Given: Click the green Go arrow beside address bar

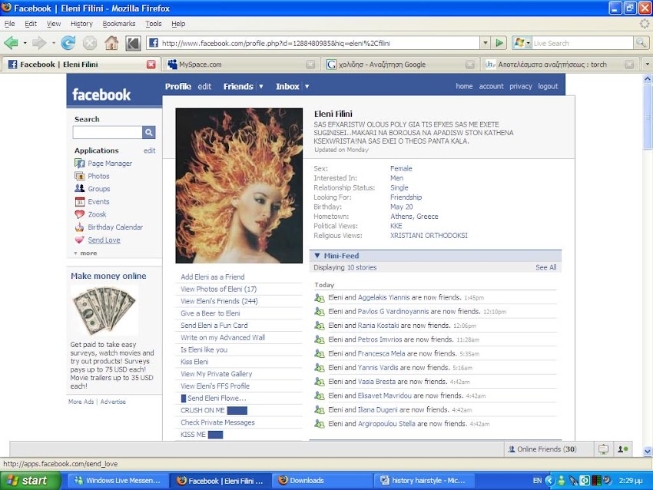Looking at the screenshot, I should 499,43.
